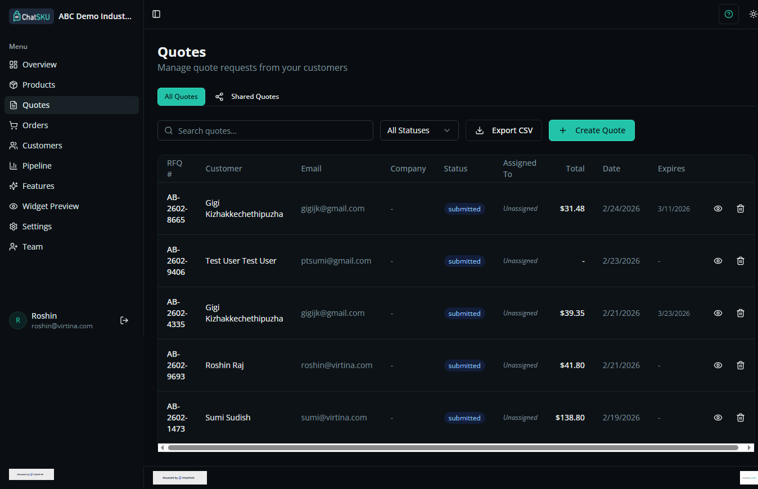Delete the quote from Sumi Sudish

tap(740, 417)
